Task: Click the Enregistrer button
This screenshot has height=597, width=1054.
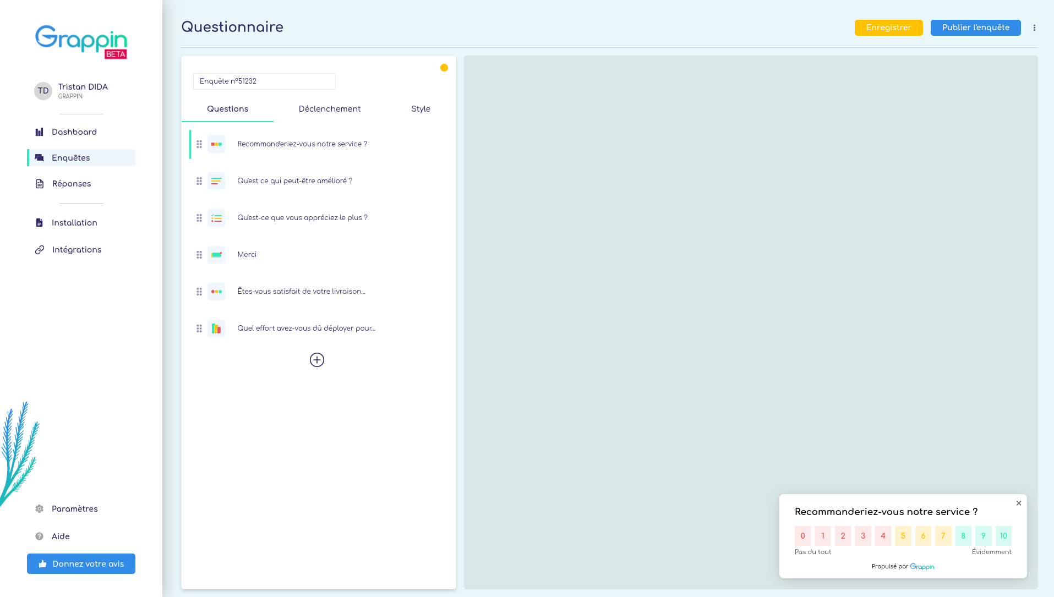Action: pyautogui.click(x=888, y=28)
